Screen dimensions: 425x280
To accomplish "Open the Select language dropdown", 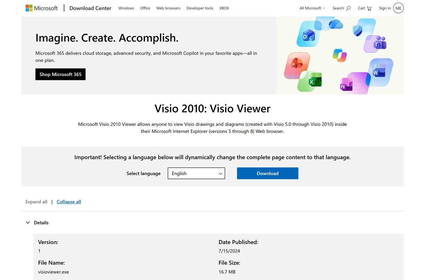I will click(x=196, y=173).
